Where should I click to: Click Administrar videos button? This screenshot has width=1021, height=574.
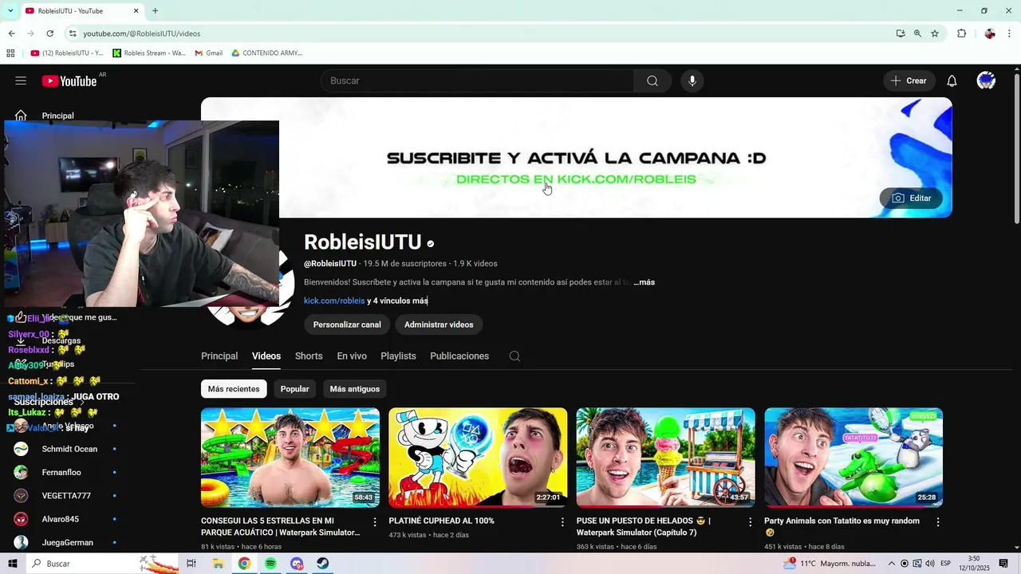tap(439, 324)
